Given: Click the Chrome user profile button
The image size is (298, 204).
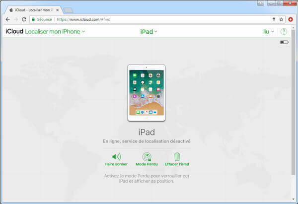Looking at the screenshot, I should (261, 3).
